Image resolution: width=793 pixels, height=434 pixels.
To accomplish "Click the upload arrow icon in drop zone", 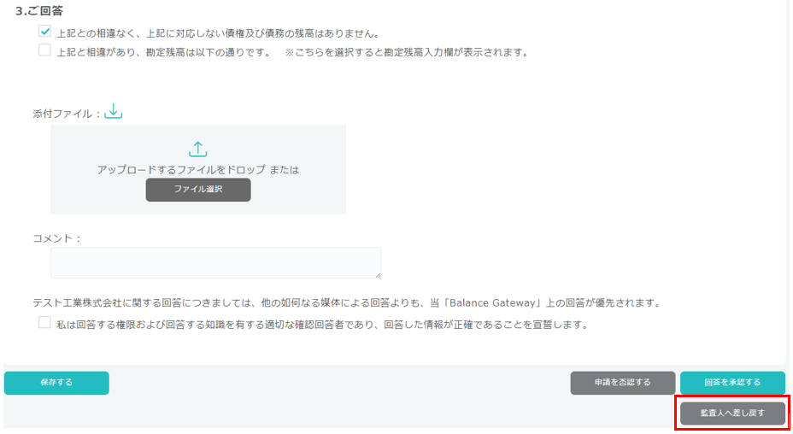I will 198,149.
